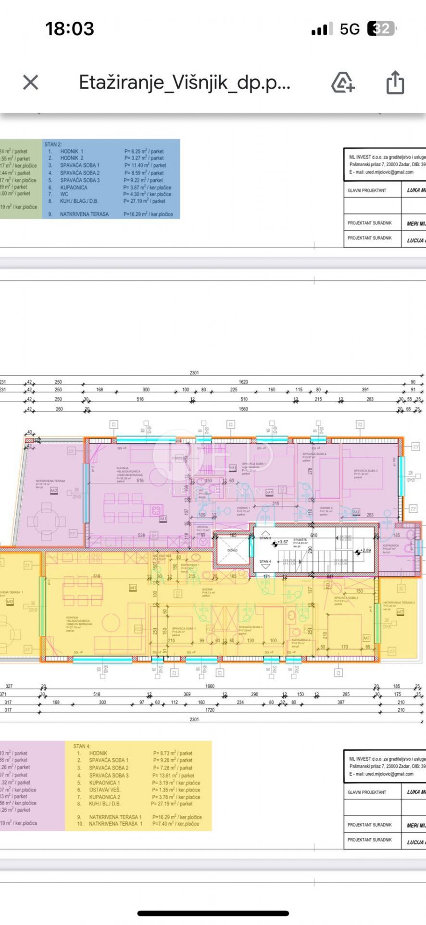
Task: Tap the 18:03 clock in the status bar
Action: [x=70, y=29]
